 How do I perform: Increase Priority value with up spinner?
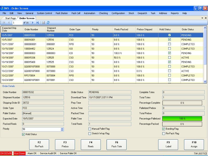click(x=62, y=128)
